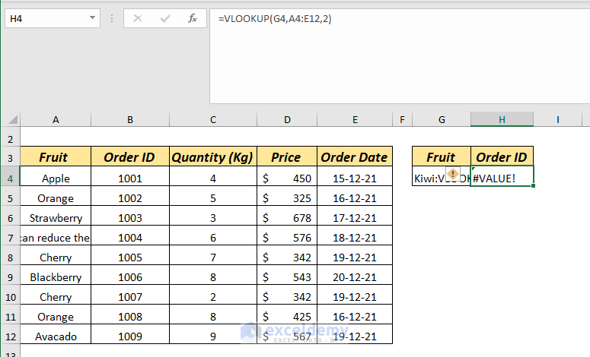Click the formula bar options dots handle
Screen dimensions: 590x357
coord(112,18)
